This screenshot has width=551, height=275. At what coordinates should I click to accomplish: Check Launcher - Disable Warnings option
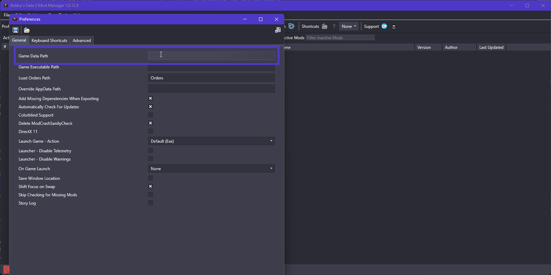click(x=150, y=159)
